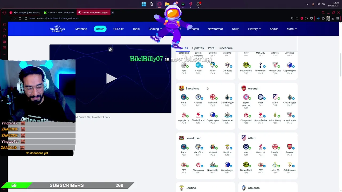Viewport: 342px width, 192px height.
Task: Click the UEFA Champions League logo
Action: (x=57, y=29)
